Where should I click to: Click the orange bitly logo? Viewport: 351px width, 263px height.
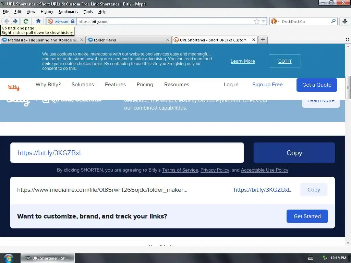coord(14,87)
